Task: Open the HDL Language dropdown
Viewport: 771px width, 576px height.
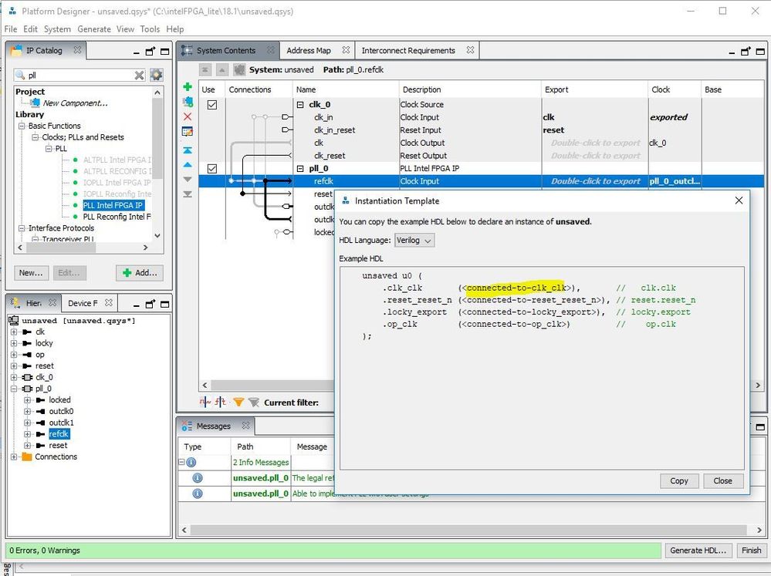Action: pyautogui.click(x=414, y=240)
